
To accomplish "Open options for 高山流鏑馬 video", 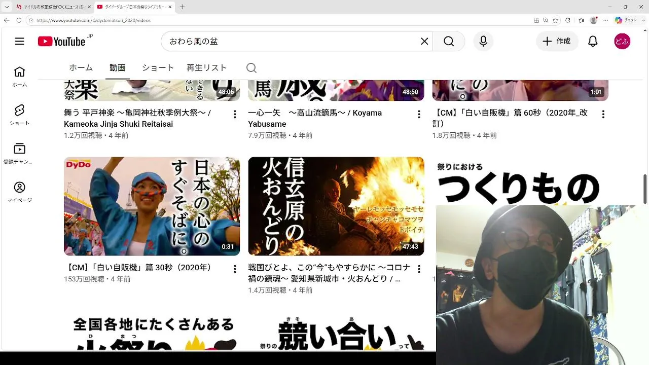I will click(x=419, y=115).
